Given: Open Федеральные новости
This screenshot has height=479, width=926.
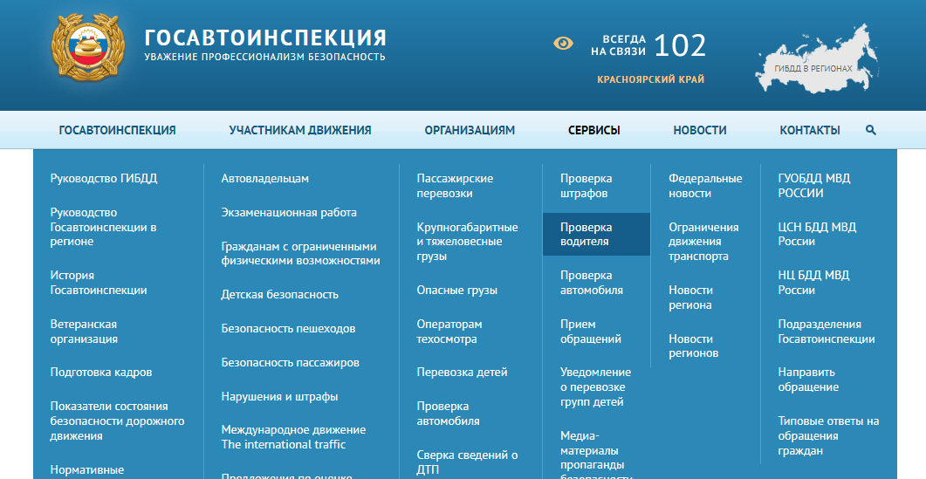Looking at the screenshot, I should [x=705, y=186].
